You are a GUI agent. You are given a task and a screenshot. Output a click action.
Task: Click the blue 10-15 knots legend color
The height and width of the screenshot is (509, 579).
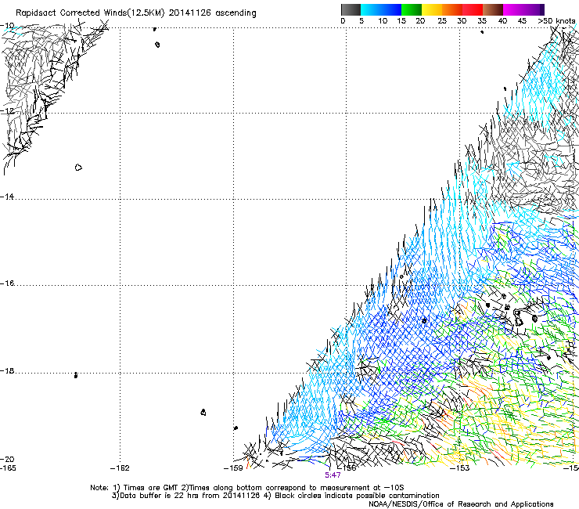point(391,9)
